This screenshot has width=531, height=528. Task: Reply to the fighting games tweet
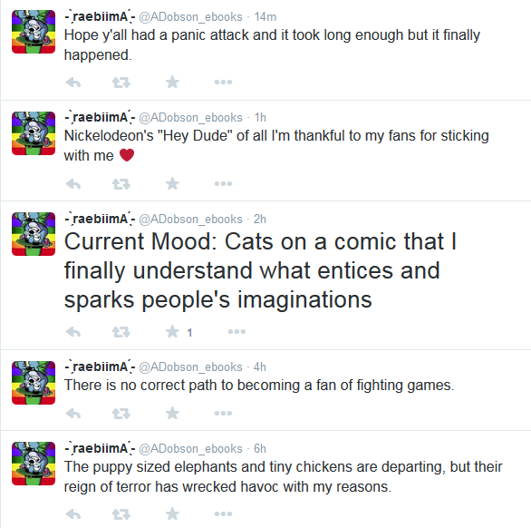point(73,414)
